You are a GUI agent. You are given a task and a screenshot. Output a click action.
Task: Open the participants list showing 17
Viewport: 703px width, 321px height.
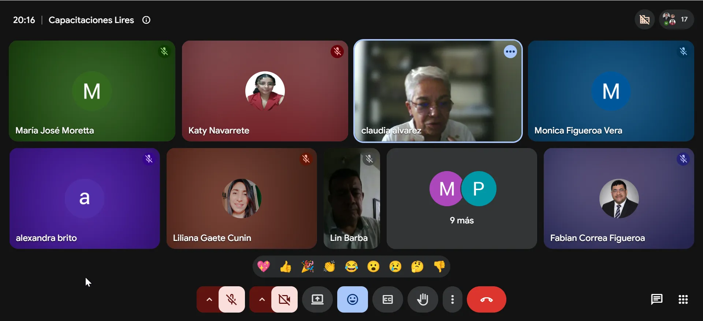coord(676,19)
